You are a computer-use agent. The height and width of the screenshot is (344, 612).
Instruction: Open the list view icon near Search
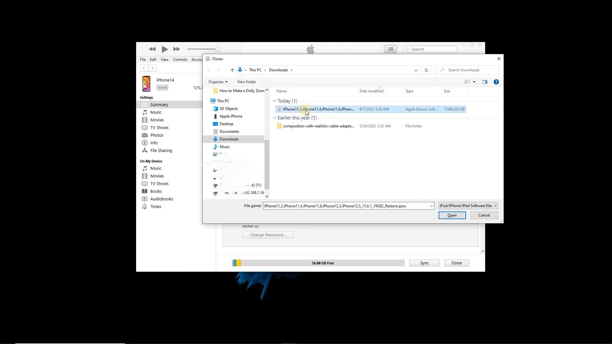tap(390, 49)
